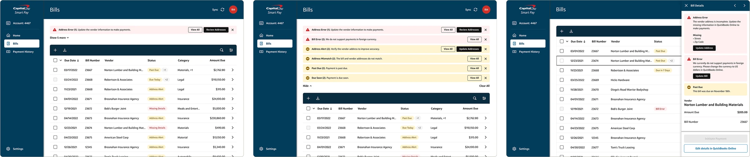750x157 pixels.
Task: Click Edit details in QuickBooks Online
Action: [x=716, y=149]
